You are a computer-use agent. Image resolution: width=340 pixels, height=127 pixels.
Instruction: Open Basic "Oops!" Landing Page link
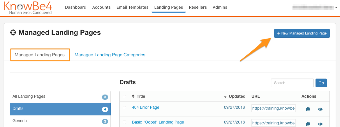click(158, 122)
